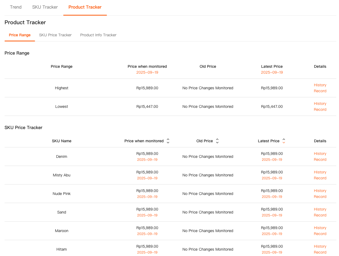Open the SKU Price Tracker sub-tab
Viewport: 339px width, 256px height.
[55, 35]
